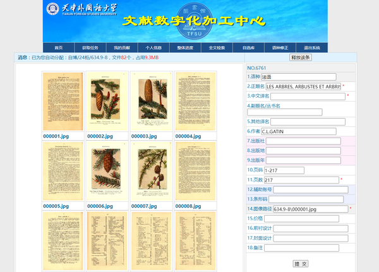Click into the 出版社 text field
This screenshot has height=272, width=379.
[x=303, y=141]
